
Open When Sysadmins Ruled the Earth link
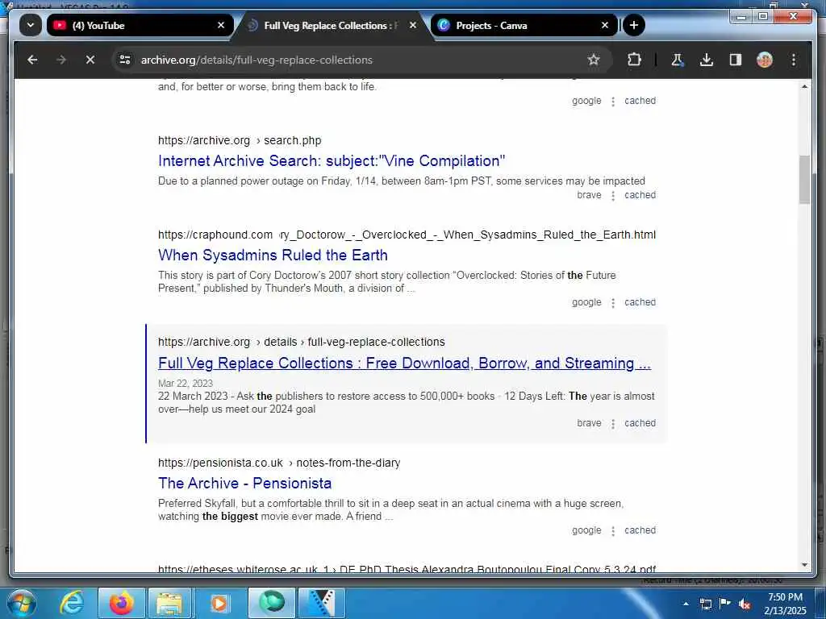coord(273,255)
